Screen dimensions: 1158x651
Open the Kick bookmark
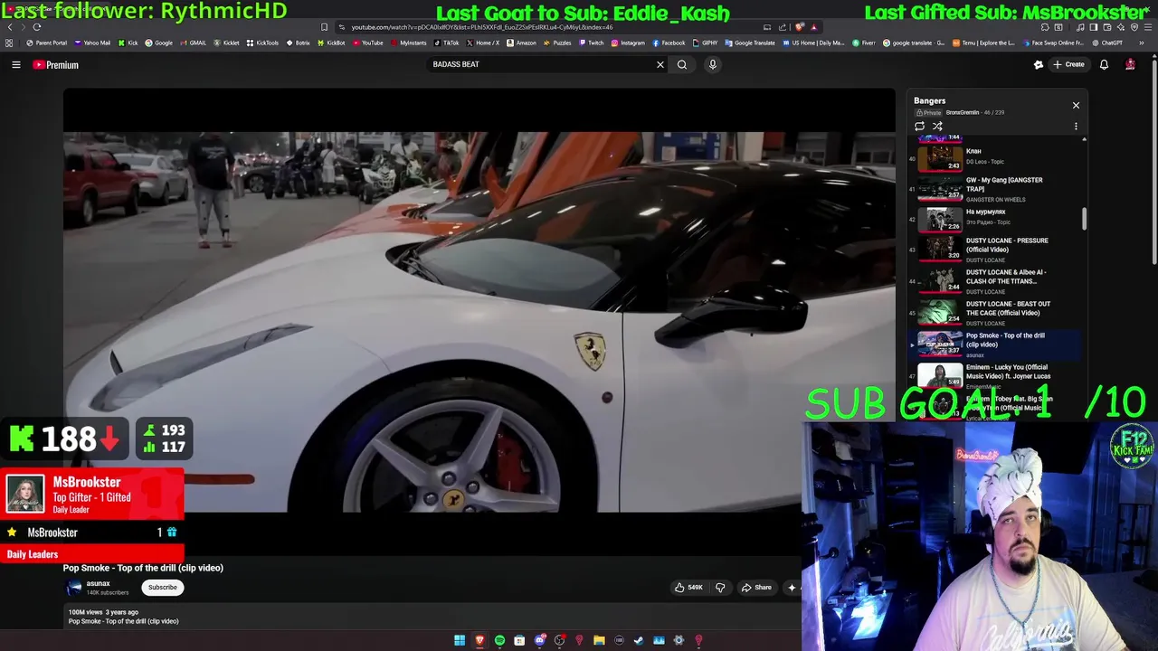128,42
